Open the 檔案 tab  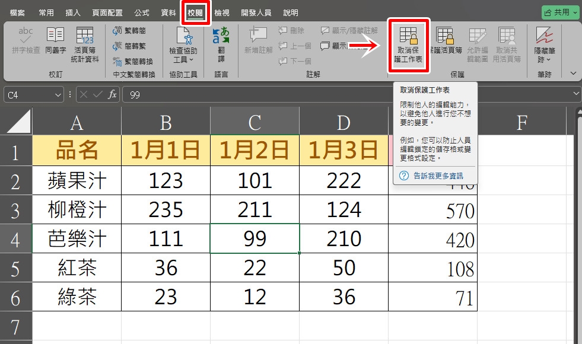pyautogui.click(x=17, y=13)
